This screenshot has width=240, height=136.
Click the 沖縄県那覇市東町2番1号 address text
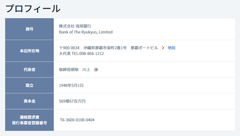(105, 48)
